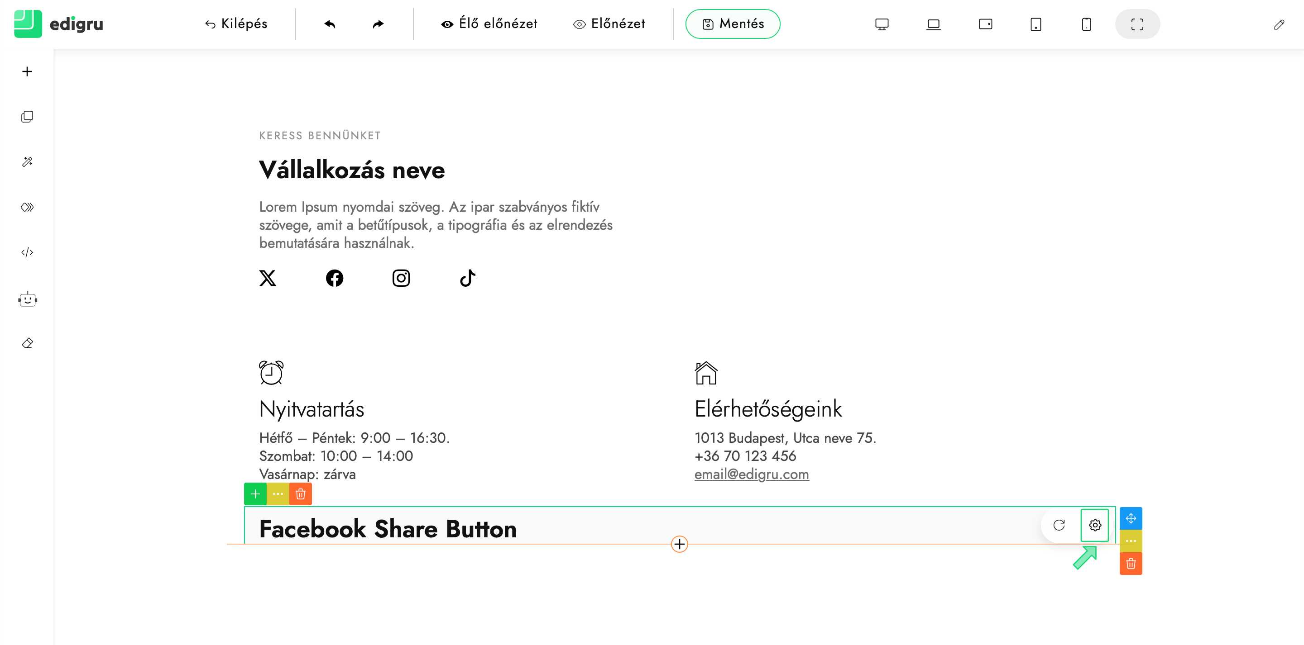Click the add element plus icon in sidebar

[27, 71]
